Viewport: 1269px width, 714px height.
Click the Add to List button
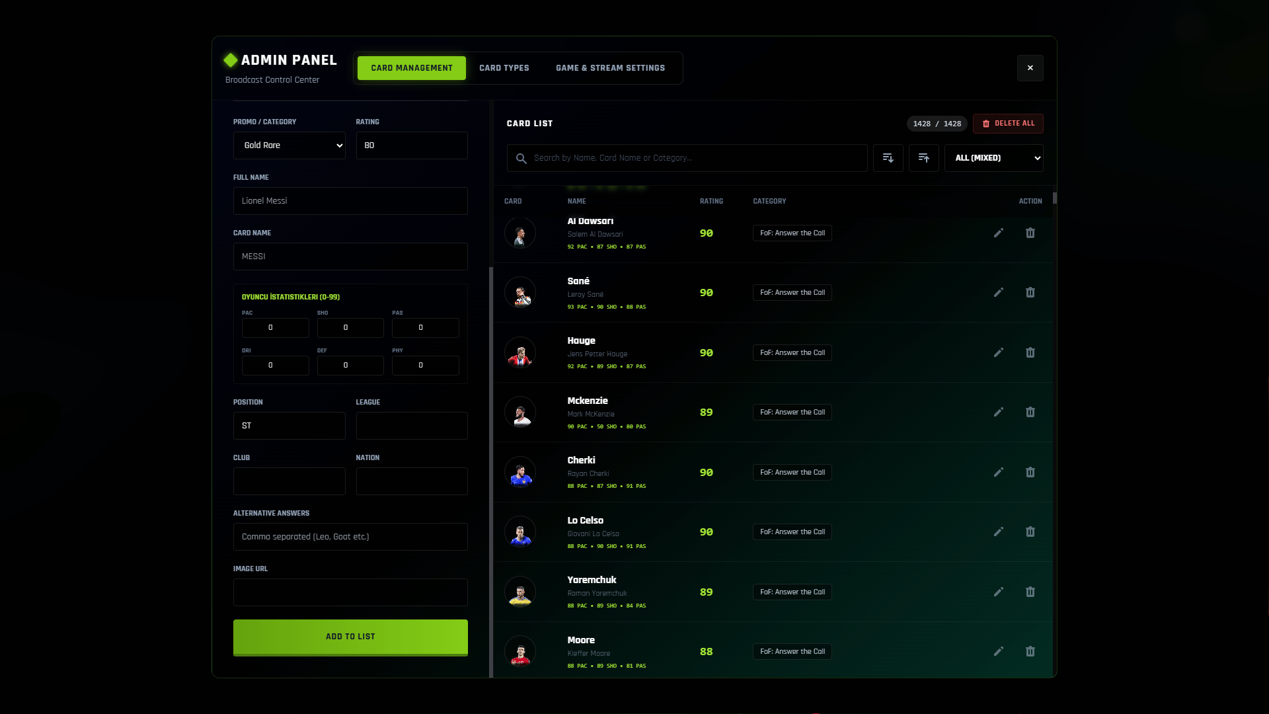(x=350, y=637)
